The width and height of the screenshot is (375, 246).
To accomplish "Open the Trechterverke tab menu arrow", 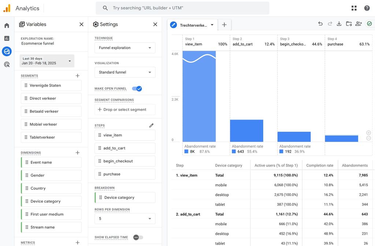I will tap(212, 25).
